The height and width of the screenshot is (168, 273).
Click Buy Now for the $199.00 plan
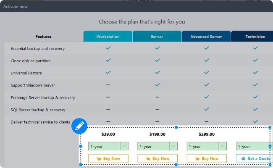(x=157, y=159)
